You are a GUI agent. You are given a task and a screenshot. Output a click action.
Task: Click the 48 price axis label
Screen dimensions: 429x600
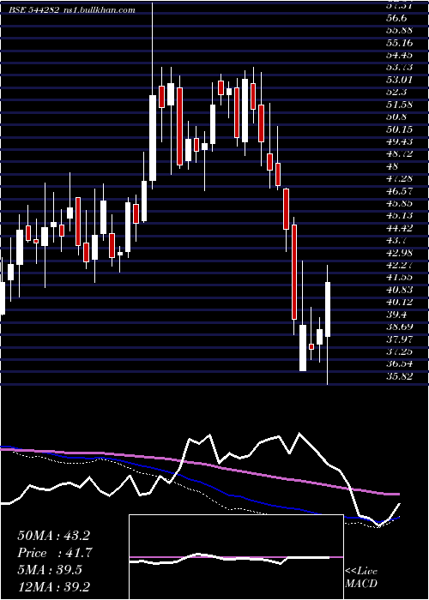pyautogui.click(x=393, y=166)
